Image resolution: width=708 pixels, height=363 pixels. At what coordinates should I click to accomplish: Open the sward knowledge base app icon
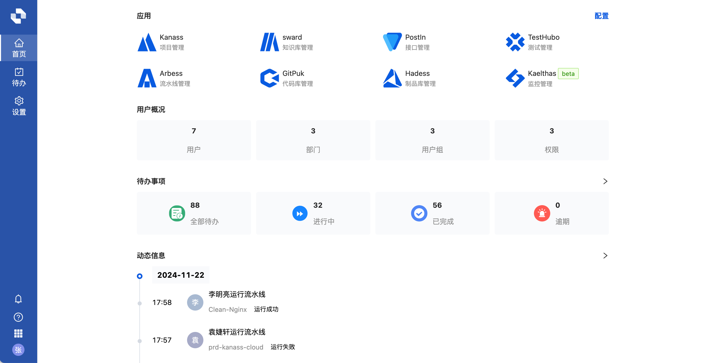(269, 42)
